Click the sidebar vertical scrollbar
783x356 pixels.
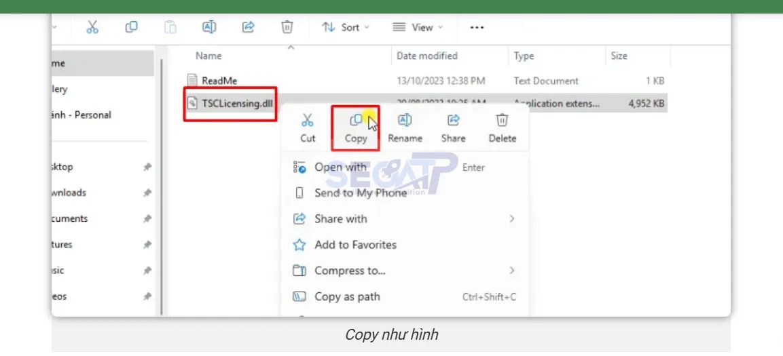tap(162, 187)
